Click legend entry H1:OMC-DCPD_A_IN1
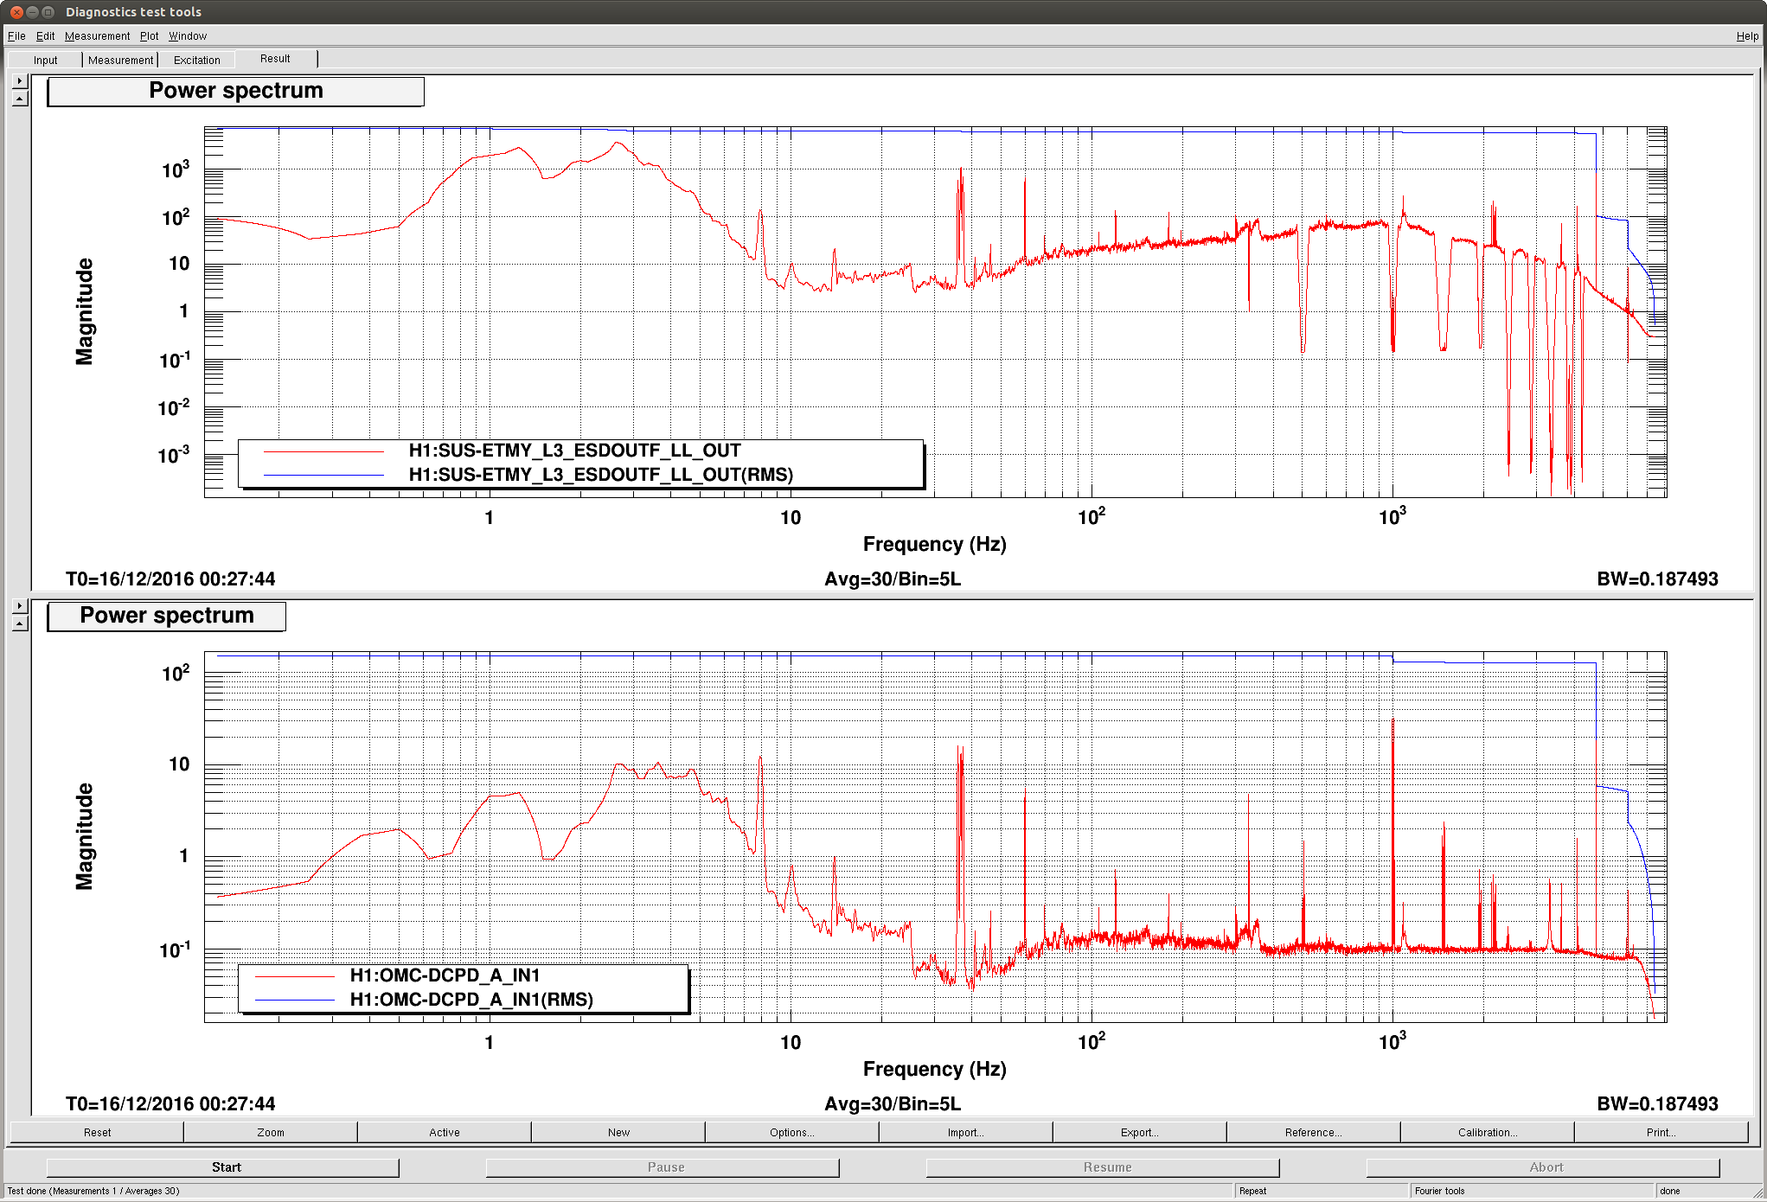 pos(445,975)
